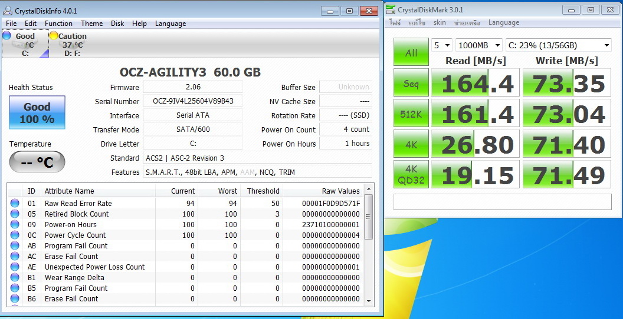The height and width of the screenshot is (319, 623).
Task: Run the 512K benchmark test
Action: (411, 114)
